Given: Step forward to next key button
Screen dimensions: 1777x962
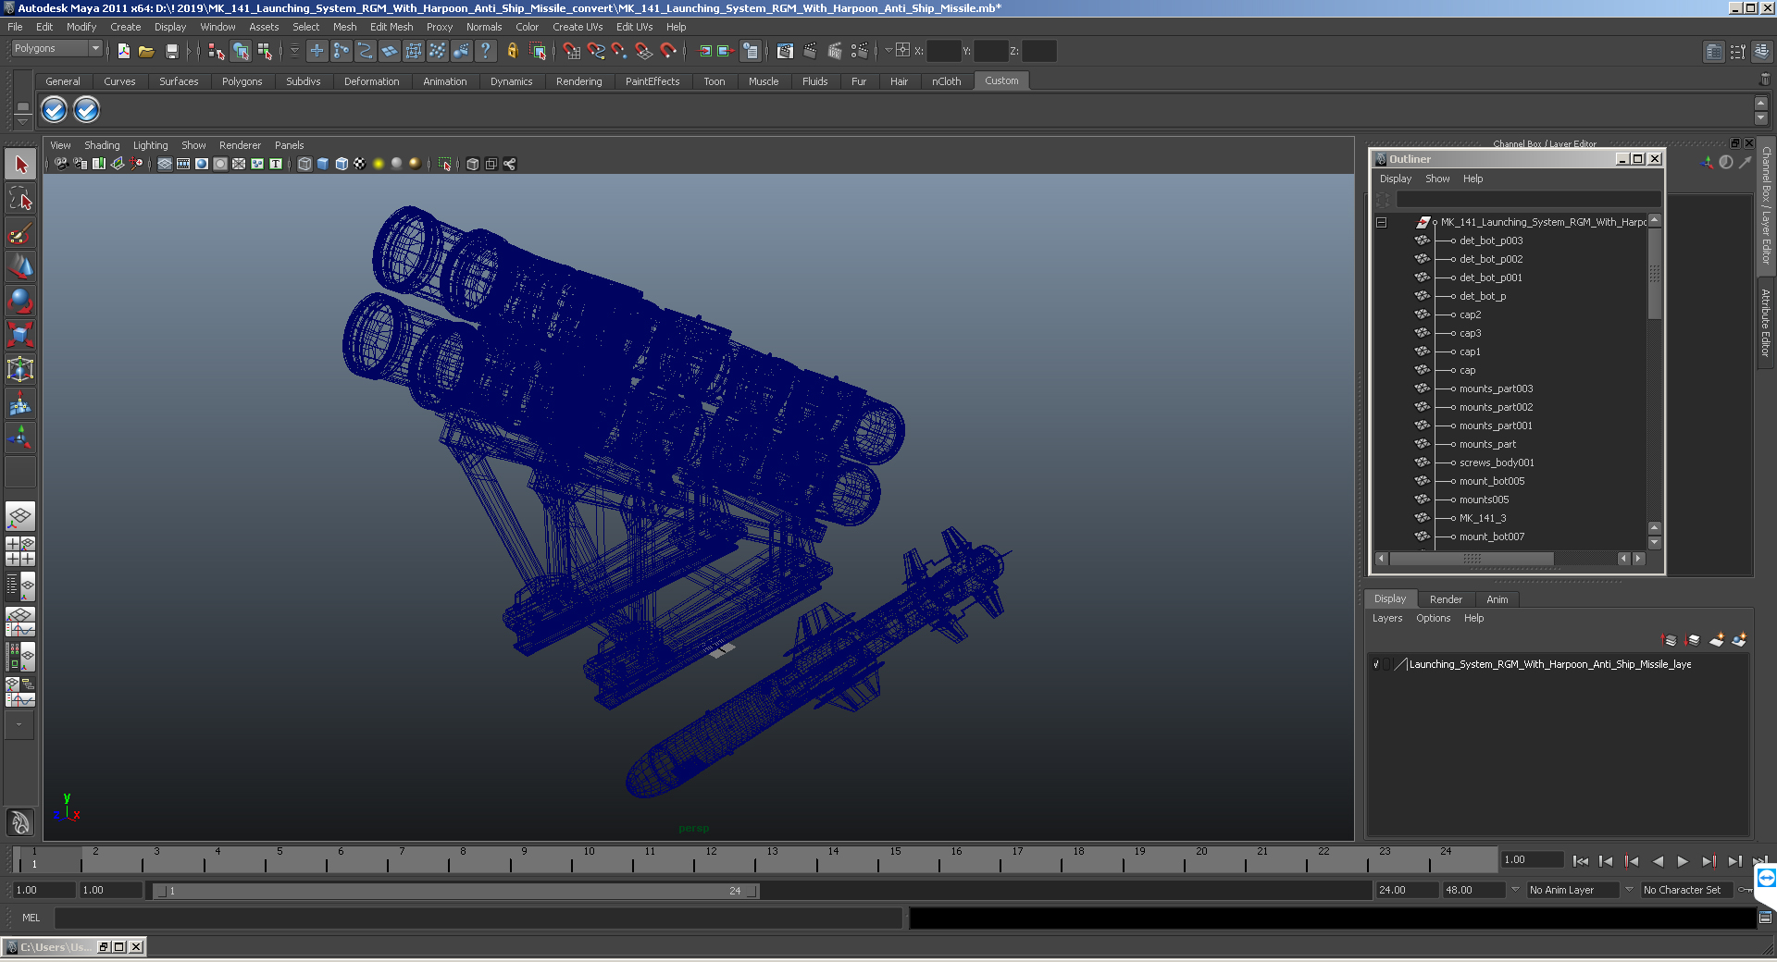Looking at the screenshot, I should 1709,861.
